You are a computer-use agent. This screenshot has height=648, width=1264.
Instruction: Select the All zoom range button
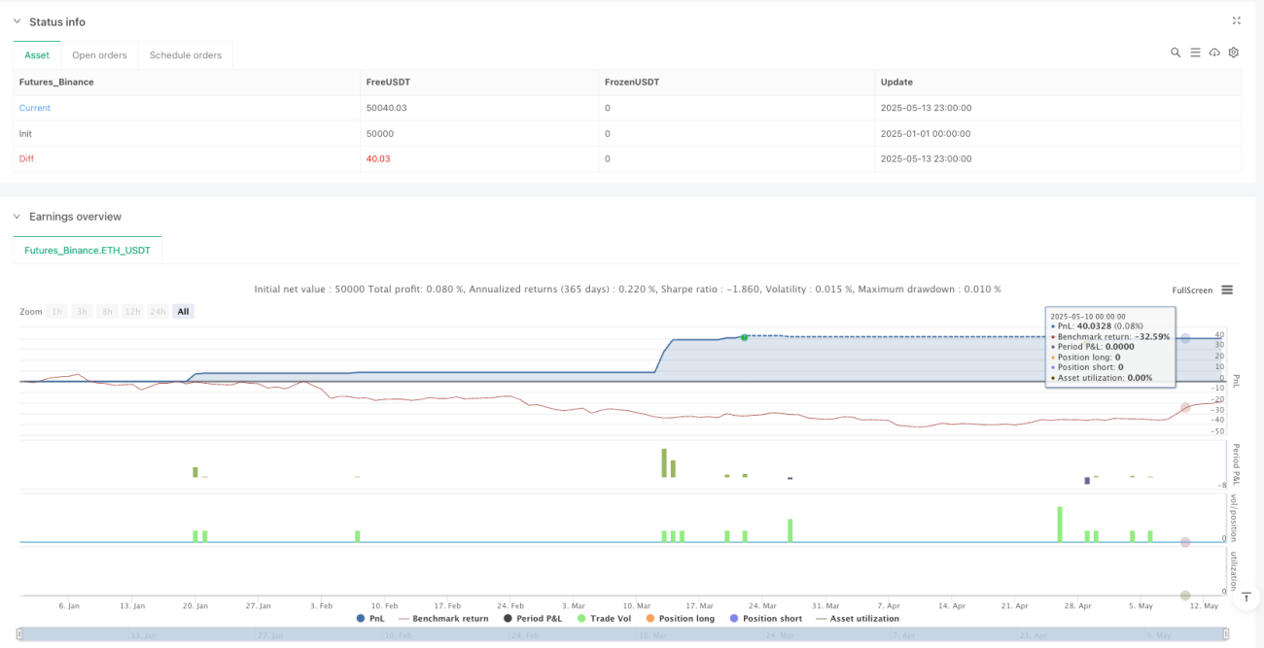183,311
